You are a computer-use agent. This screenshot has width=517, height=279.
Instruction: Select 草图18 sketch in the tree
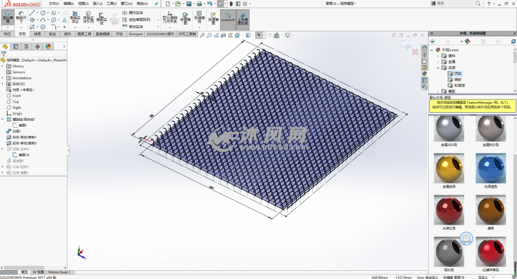click(x=24, y=155)
